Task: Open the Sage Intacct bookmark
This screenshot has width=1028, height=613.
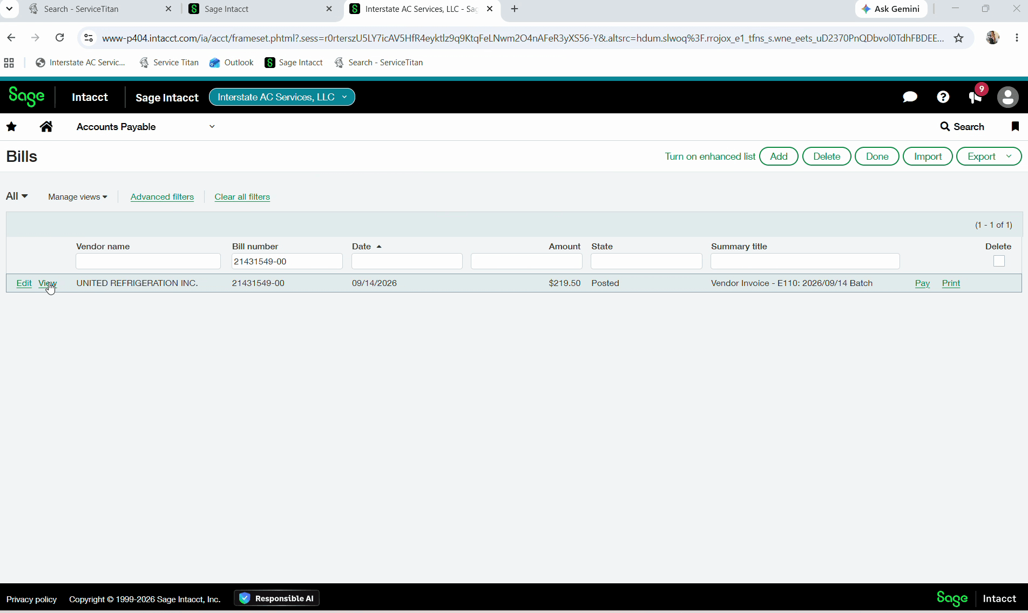Action: [294, 63]
